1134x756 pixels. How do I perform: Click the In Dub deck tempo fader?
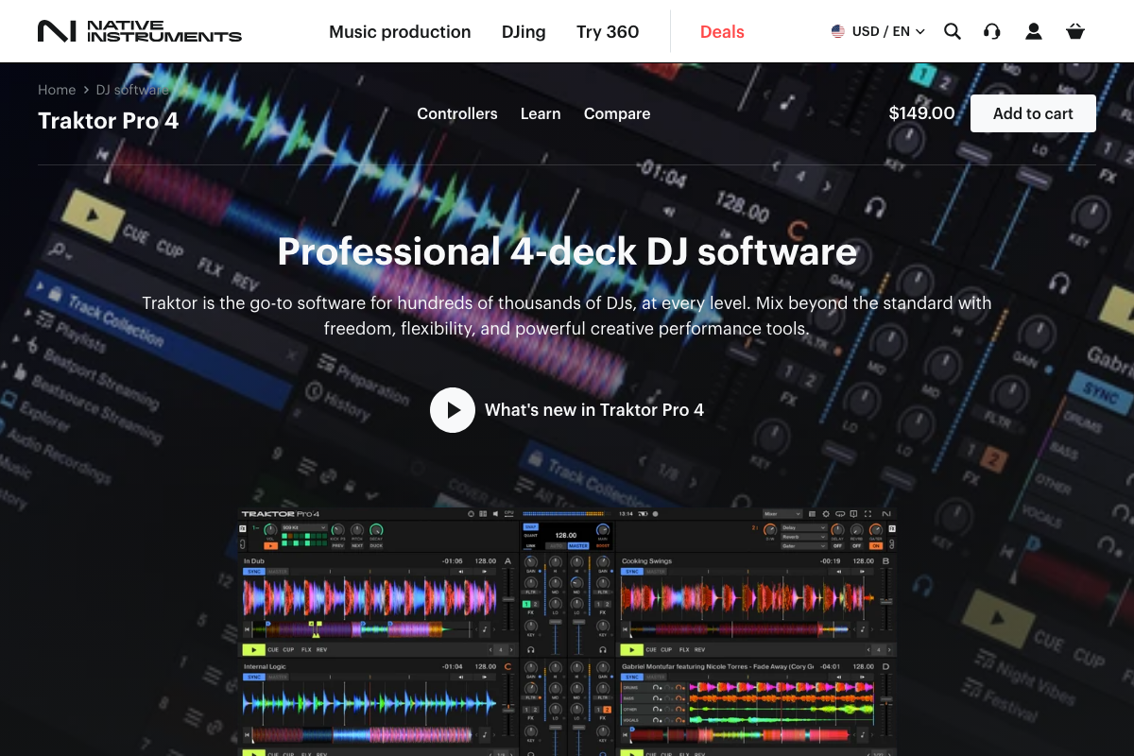pyautogui.click(x=508, y=599)
